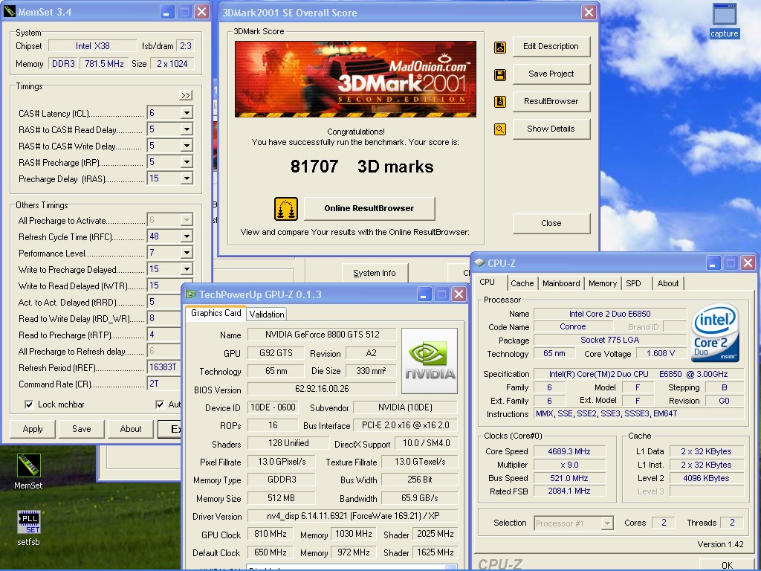The height and width of the screenshot is (571, 761).
Task: Click the Show Details magnifier icon
Action: coord(500,129)
